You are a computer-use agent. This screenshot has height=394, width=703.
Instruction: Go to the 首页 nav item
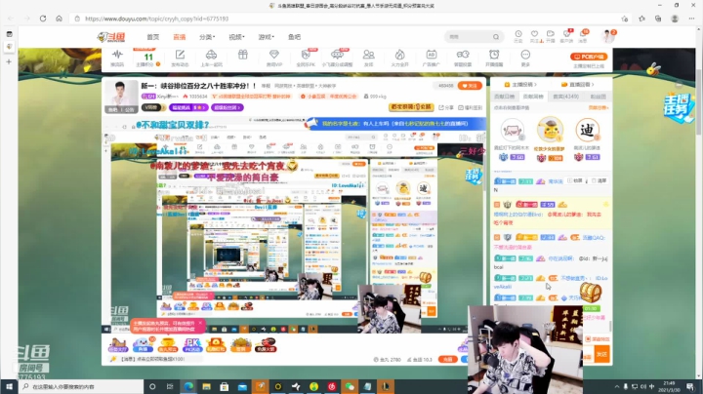[x=153, y=37]
